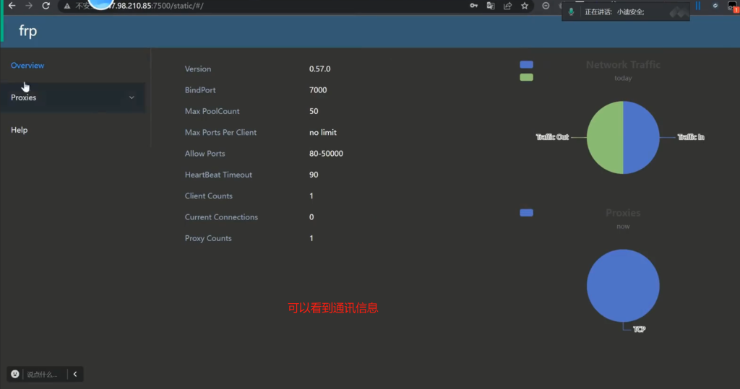Bookmark this page with the star icon
The height and width of the screenshot is (389, 740).
pos(525,6)
